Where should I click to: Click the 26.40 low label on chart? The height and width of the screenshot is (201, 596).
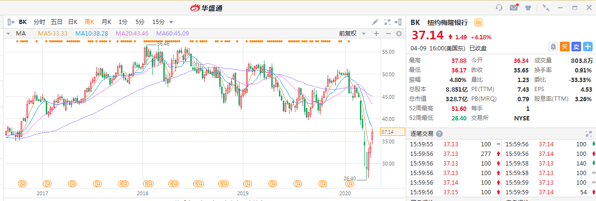350,178
